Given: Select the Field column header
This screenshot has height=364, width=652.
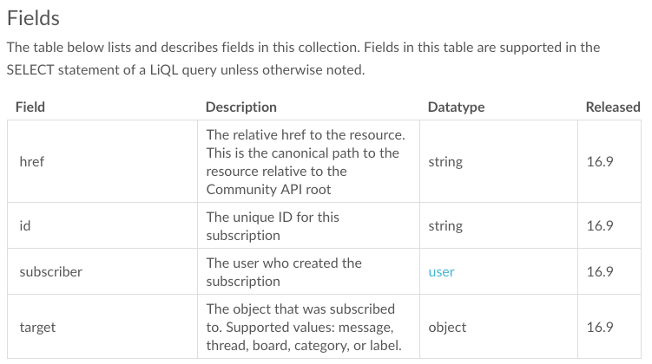Looking at the screenshot, I should point(30,107).
